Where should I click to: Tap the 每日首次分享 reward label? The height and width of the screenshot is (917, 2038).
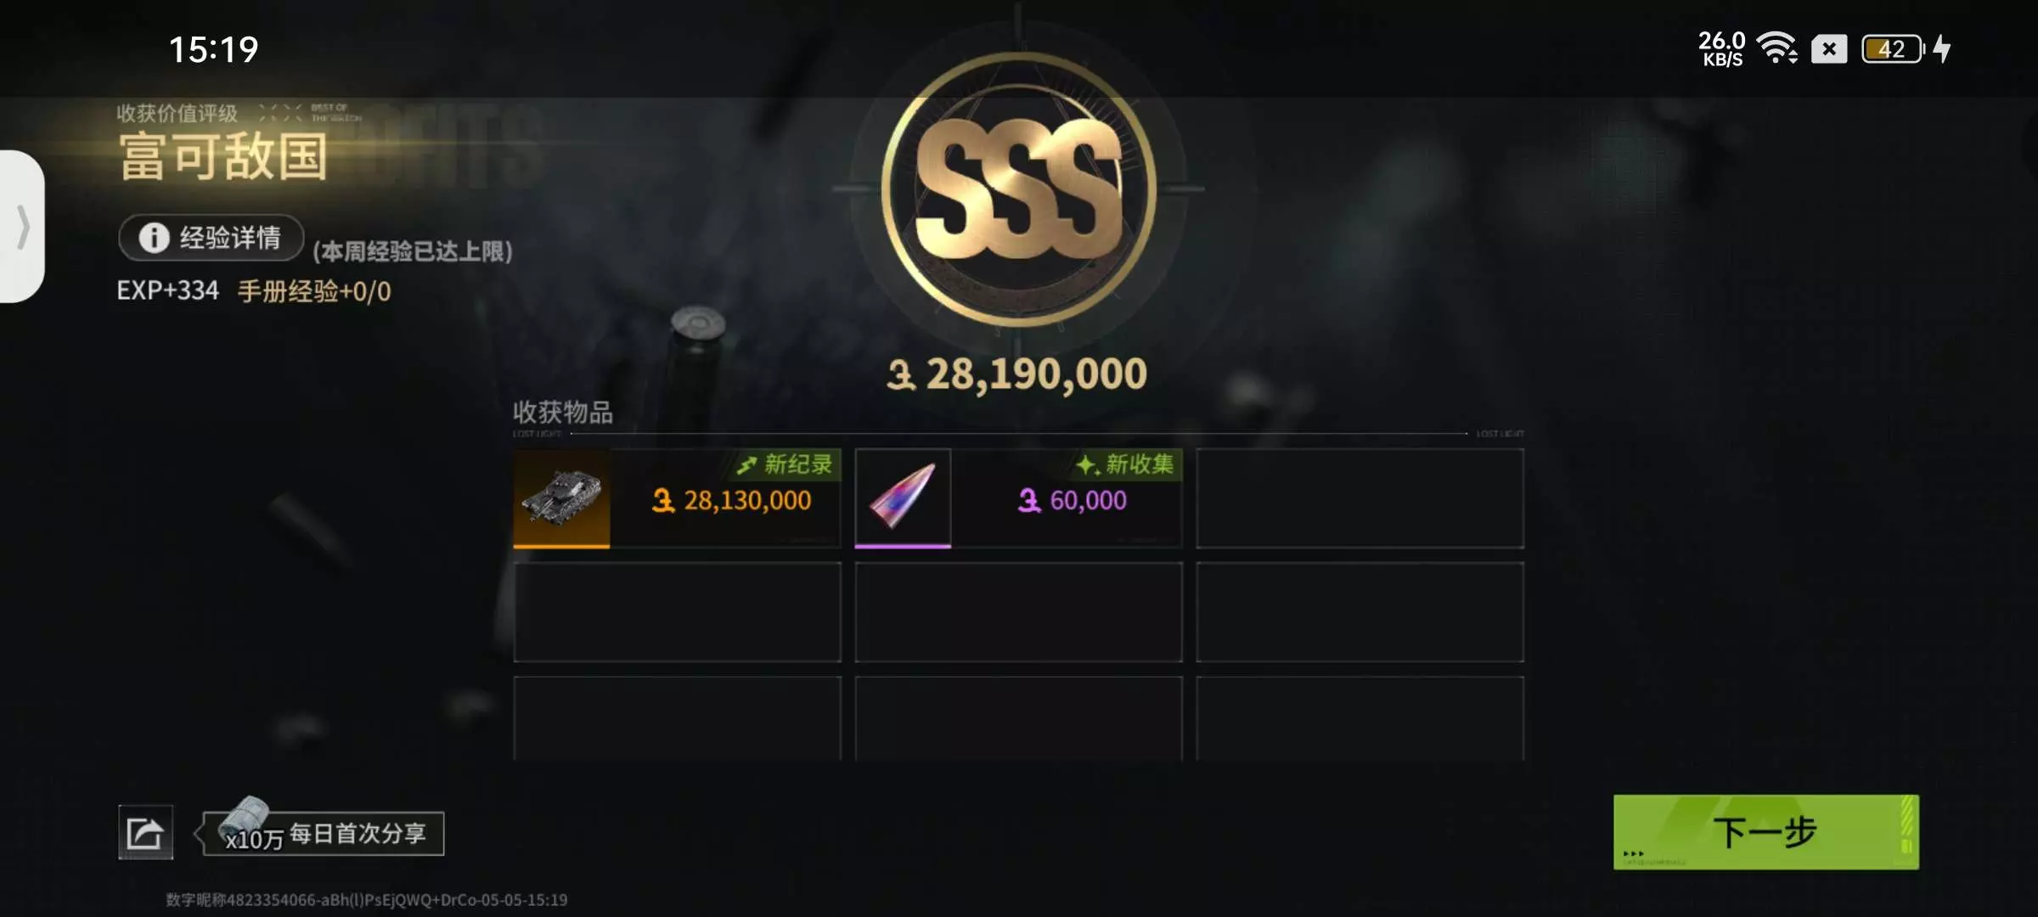point(357,834)
